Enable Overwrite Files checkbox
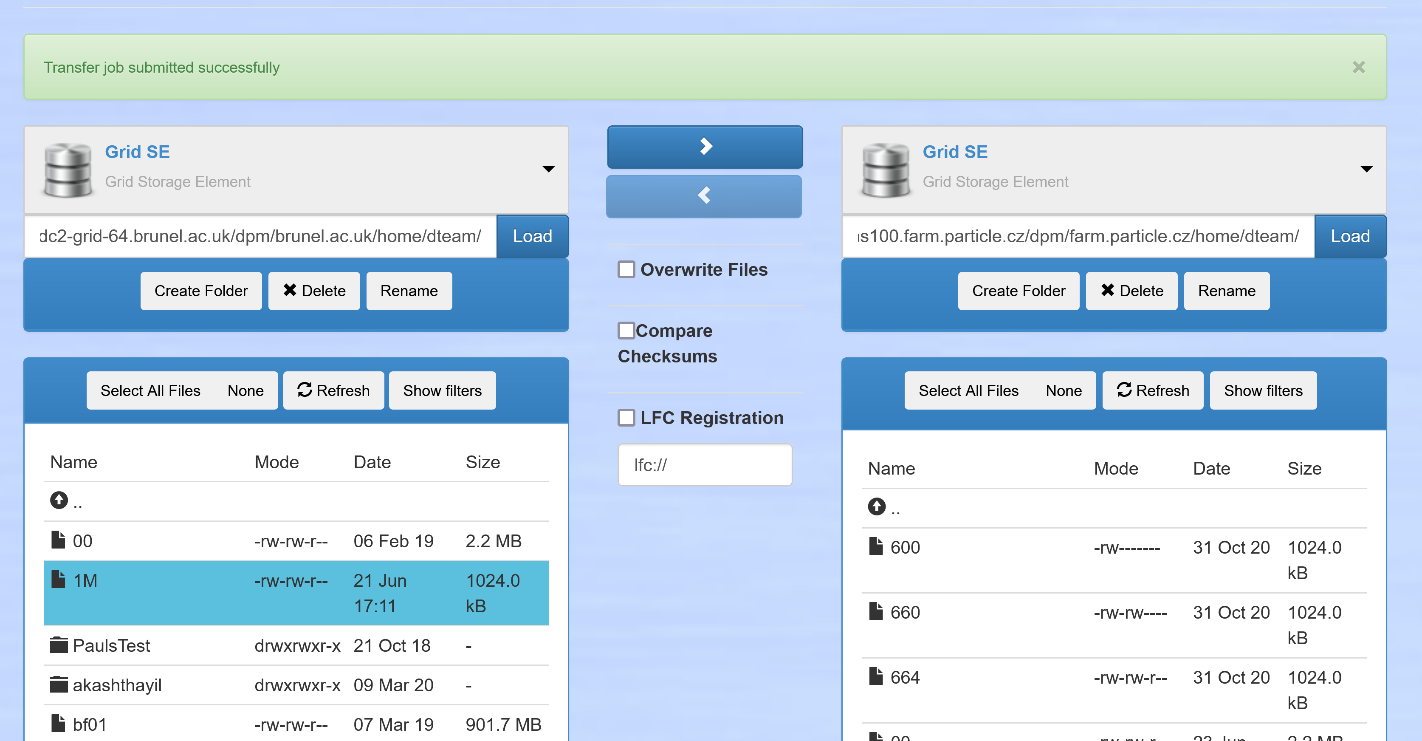Image resolution: width=1422 pixels, height=741 pixels. (626, 269)
